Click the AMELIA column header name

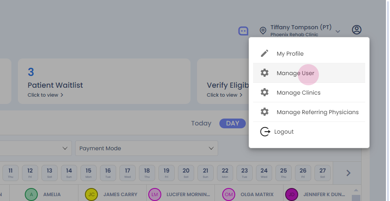click(x=52, y=195)
